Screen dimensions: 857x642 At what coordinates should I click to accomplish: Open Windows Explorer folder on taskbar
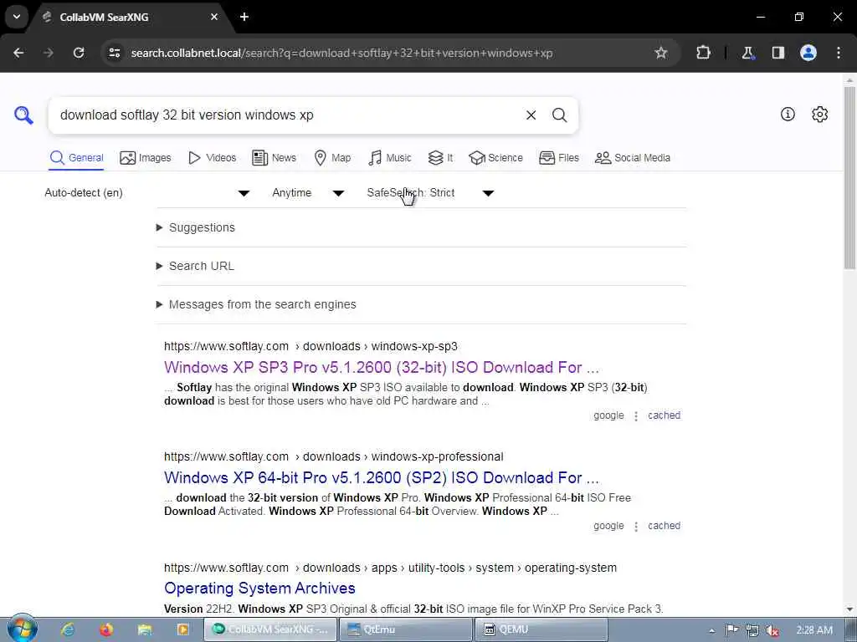pos(145,629)
